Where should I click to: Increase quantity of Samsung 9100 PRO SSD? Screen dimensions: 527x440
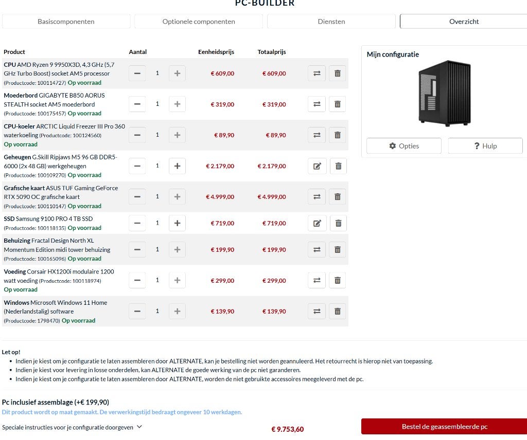click(x=177, y=223)
